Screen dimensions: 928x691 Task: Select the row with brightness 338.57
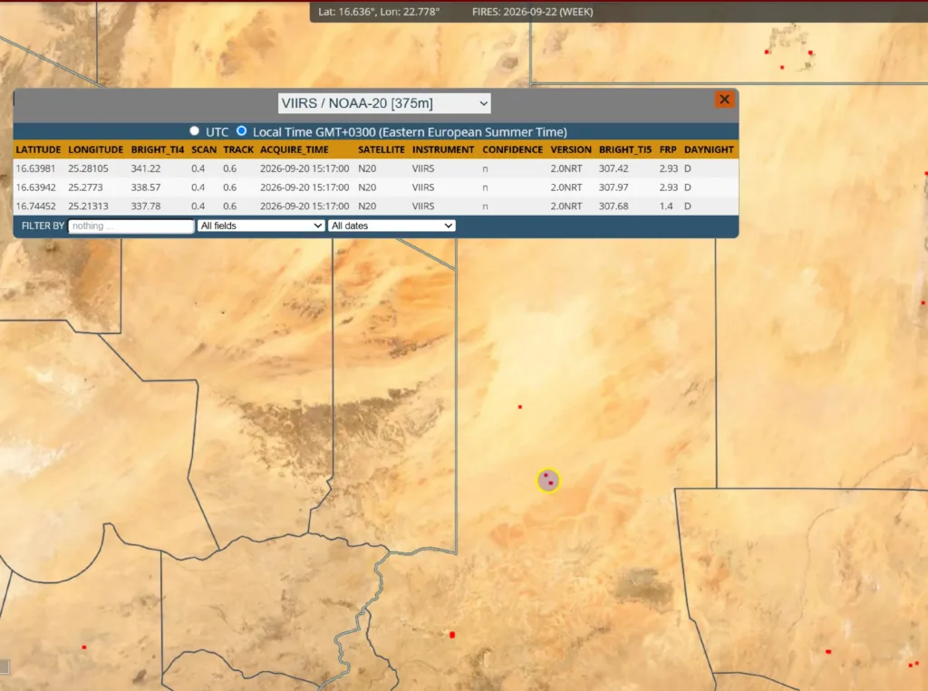tap(376, 187)
